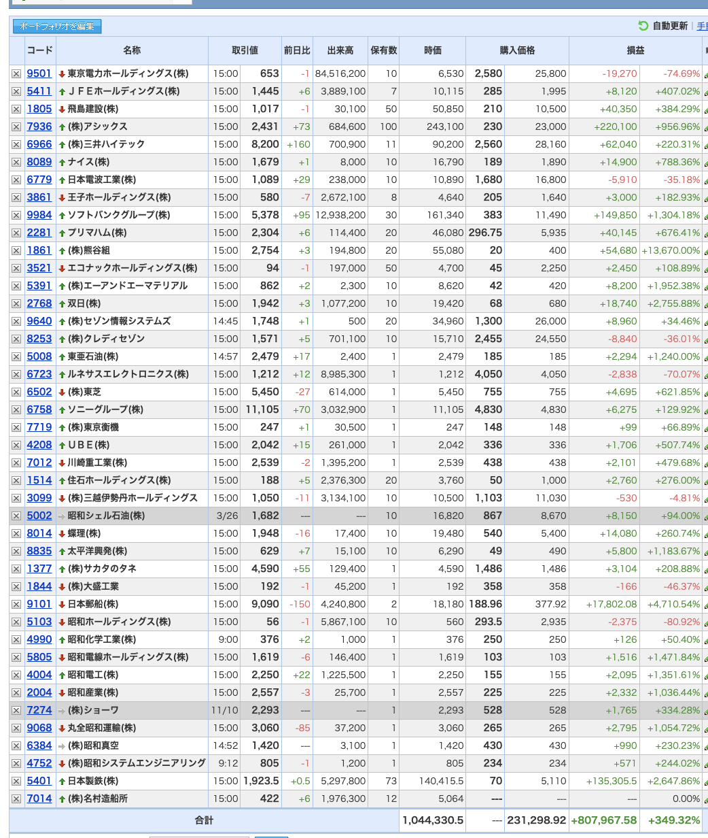Screen dimensions: 708x838
Task: Remove ソフトバンクグループ via the X icon
Action: 16,215
